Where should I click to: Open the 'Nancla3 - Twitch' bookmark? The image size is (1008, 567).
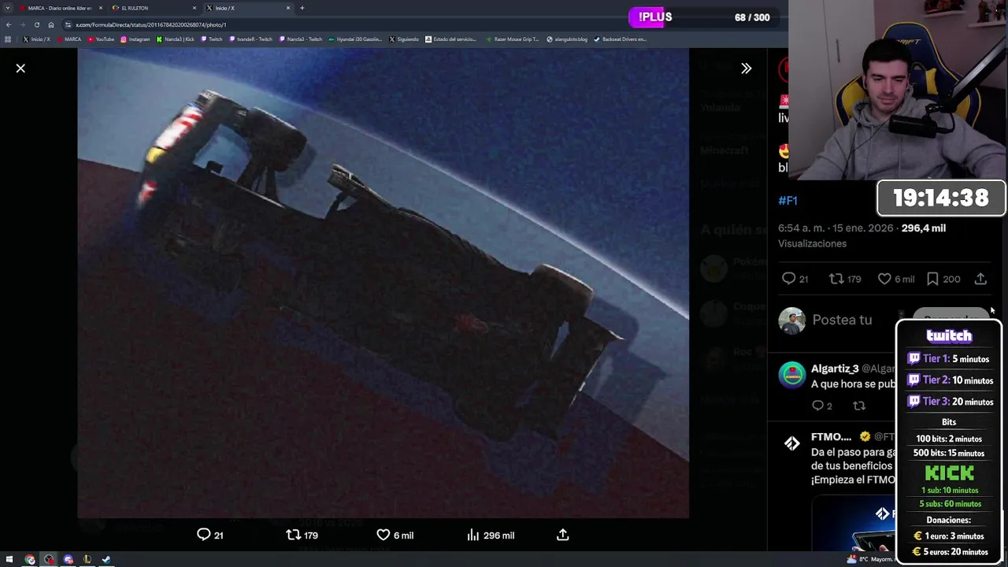tap(301, 39)
